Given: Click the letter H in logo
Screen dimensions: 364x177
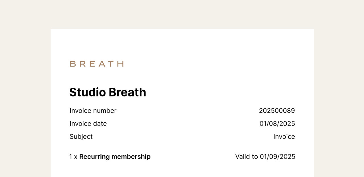Looking at the screenshot, I should pos(121,64).
